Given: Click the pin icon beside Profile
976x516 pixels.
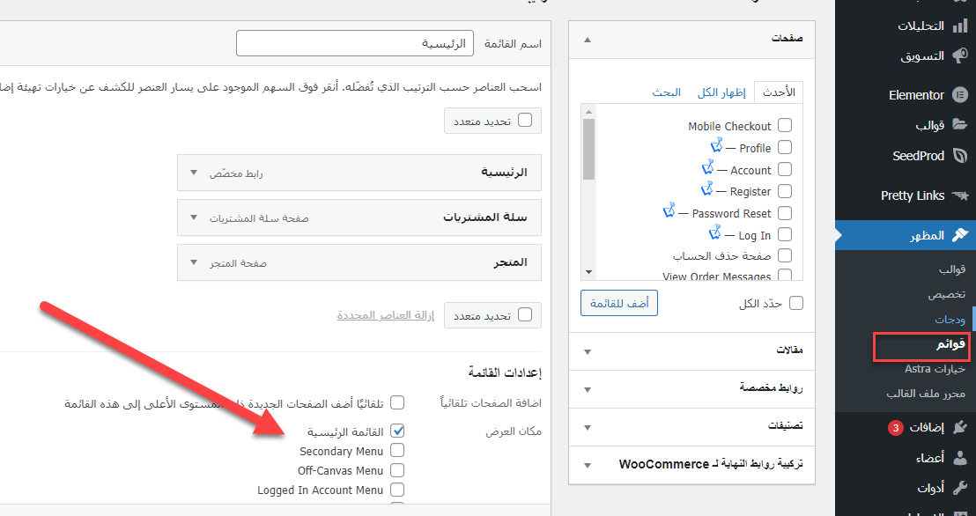Looking at the screenshot, I should pos(716,145).
